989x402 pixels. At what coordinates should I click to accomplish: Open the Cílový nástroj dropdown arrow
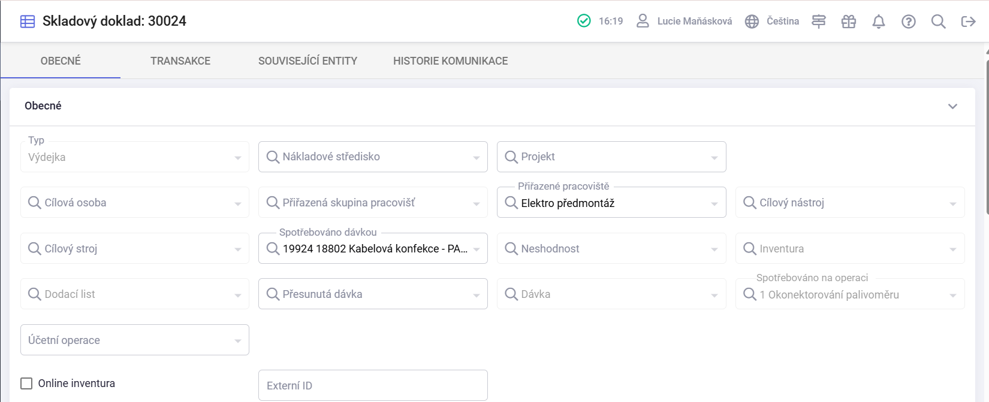point(953,204)
